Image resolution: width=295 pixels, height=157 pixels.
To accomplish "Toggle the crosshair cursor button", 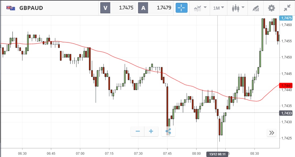I will tap(182, 8).
